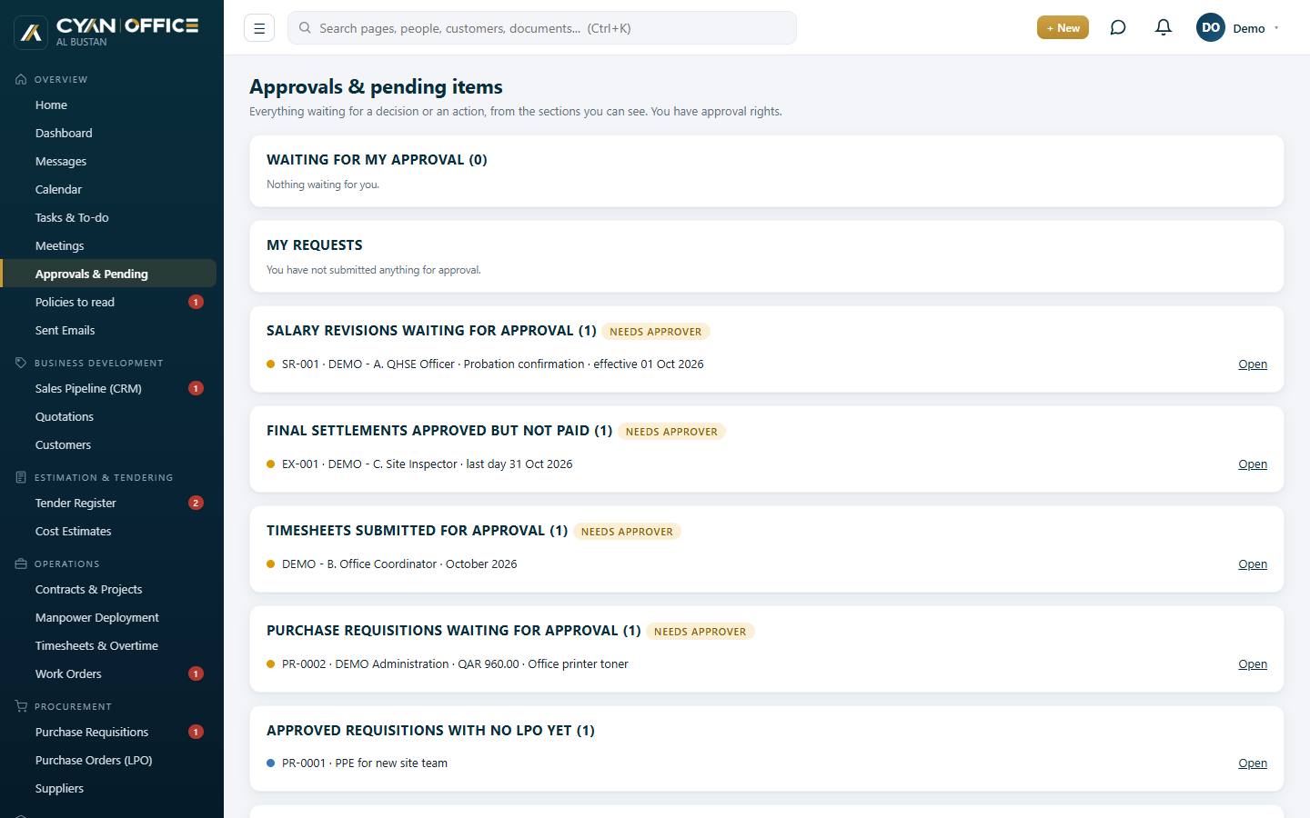Open Sales Pipeline (CRM)
Screen dimensions: 1310x818
pos(108,388)
